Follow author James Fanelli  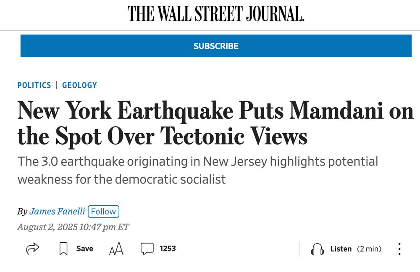point(103,211)
